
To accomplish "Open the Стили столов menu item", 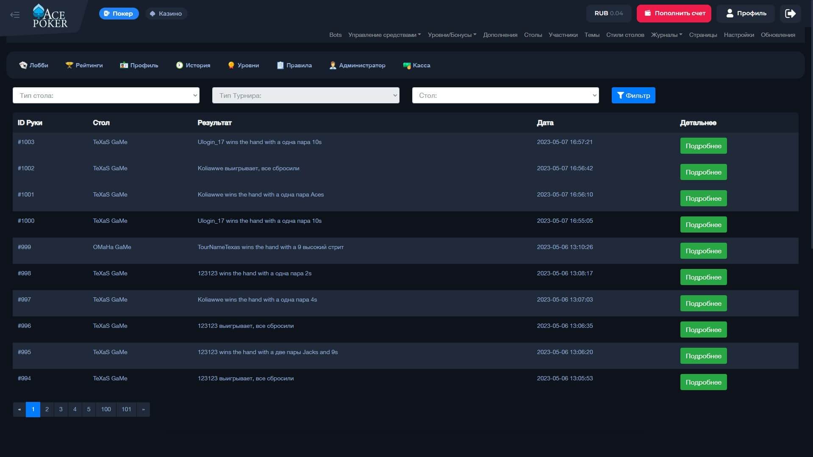I will coord(625,35).
